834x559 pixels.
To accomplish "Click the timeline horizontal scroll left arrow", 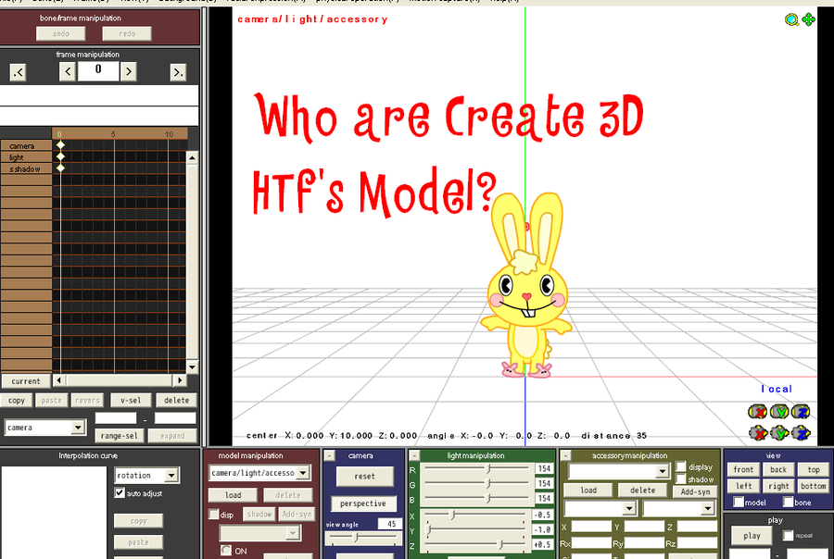I will pos(59,380).
